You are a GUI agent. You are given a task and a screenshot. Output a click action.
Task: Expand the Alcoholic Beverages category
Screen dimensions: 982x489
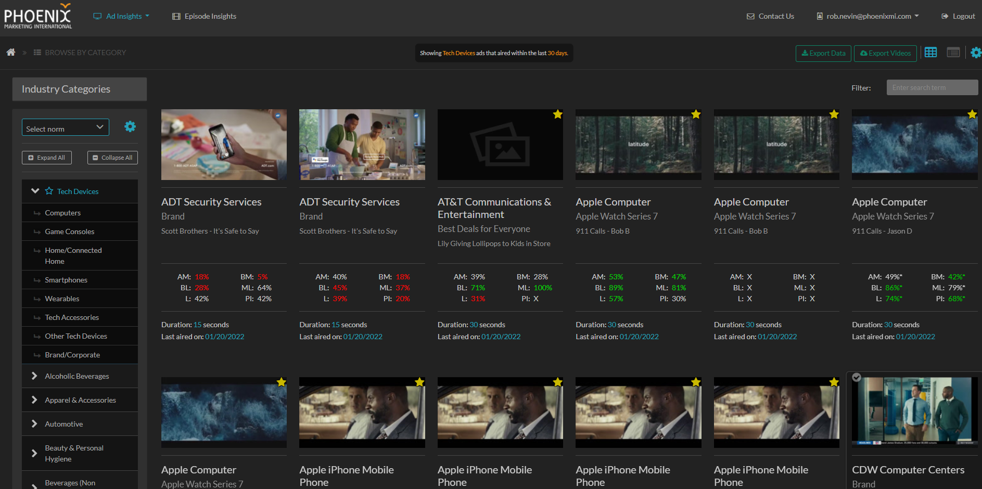tap(34, 376)
